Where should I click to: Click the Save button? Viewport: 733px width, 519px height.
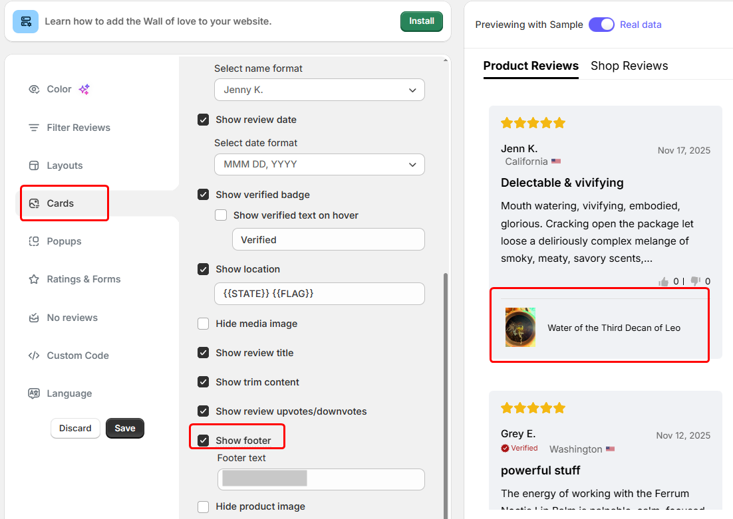(125, 428)
